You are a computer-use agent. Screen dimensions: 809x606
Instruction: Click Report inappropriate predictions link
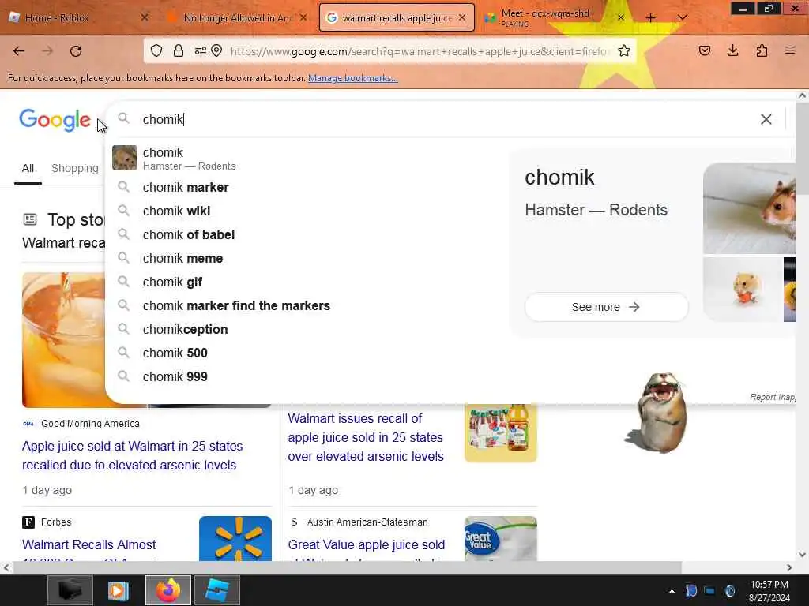click(773, 397)
